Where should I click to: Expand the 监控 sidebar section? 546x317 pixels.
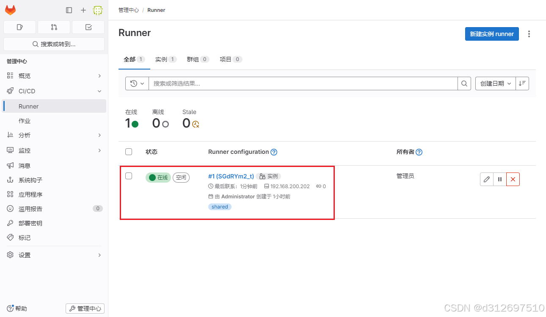(x=54, y=150)
